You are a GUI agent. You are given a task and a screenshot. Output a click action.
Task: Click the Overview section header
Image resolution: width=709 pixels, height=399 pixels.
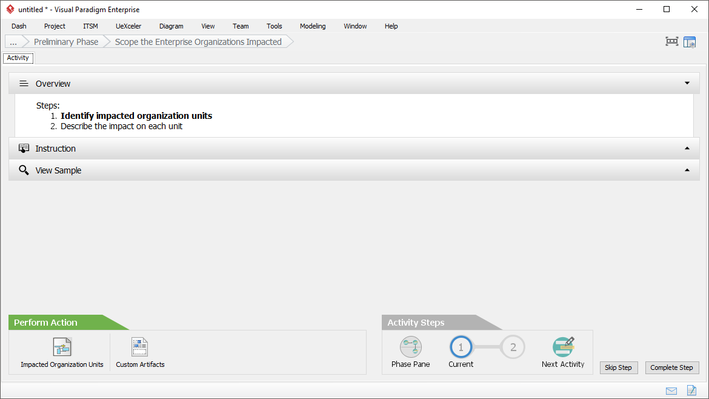pyautogui.click(x=354, y=83)
